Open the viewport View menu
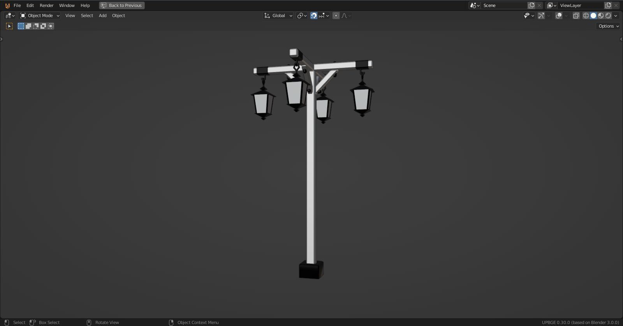The image size is (623, 326). pos(70,16)
